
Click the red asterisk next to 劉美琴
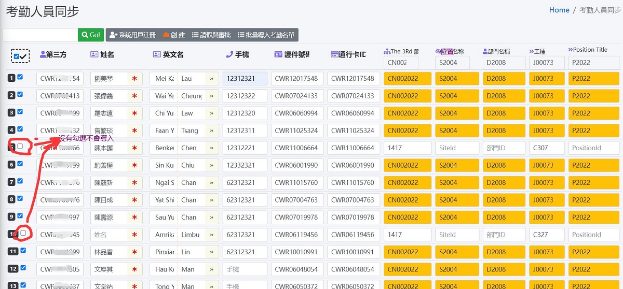[x=134, y=79]
